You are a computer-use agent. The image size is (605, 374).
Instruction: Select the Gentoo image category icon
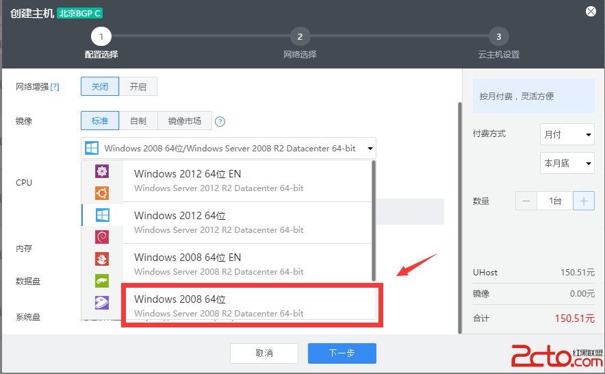coord(102,303)
